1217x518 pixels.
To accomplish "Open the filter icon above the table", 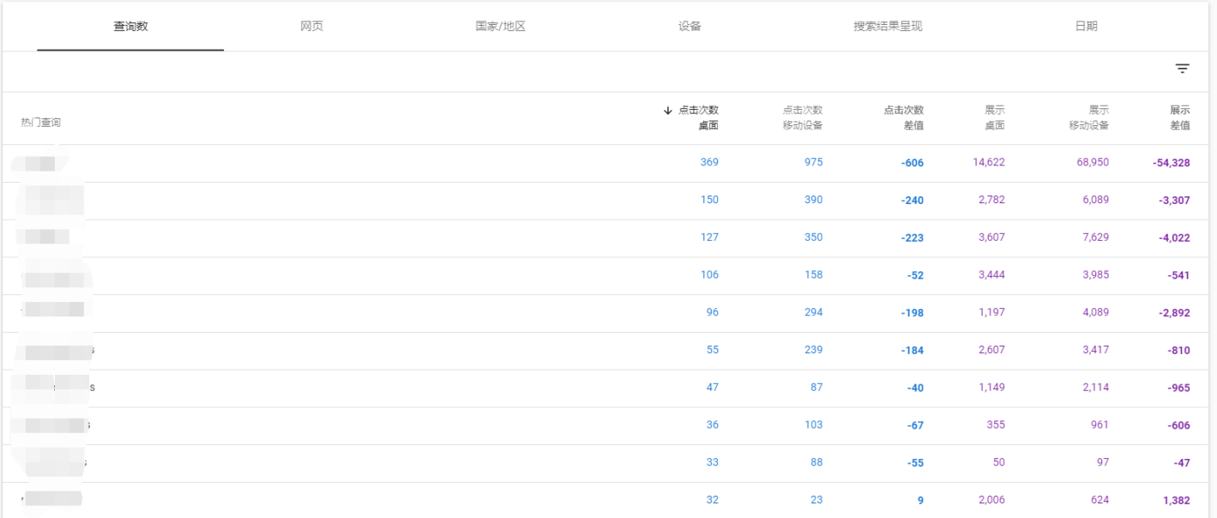I will 1183,68.
